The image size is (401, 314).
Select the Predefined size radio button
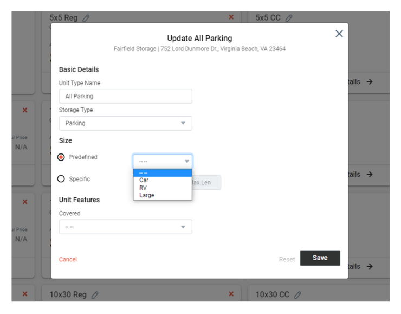pyautogui.click(x=61, y=157)
